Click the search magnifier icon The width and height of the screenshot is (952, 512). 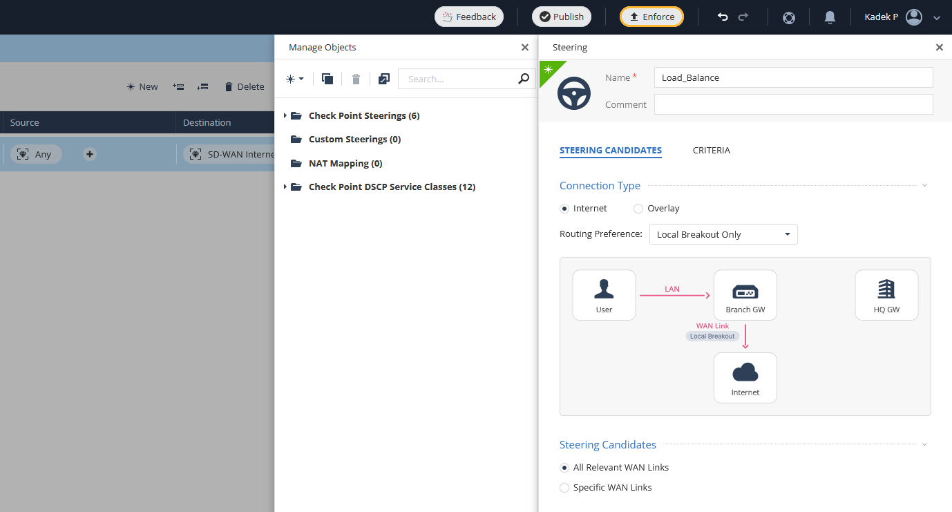[x=524, y=79]
